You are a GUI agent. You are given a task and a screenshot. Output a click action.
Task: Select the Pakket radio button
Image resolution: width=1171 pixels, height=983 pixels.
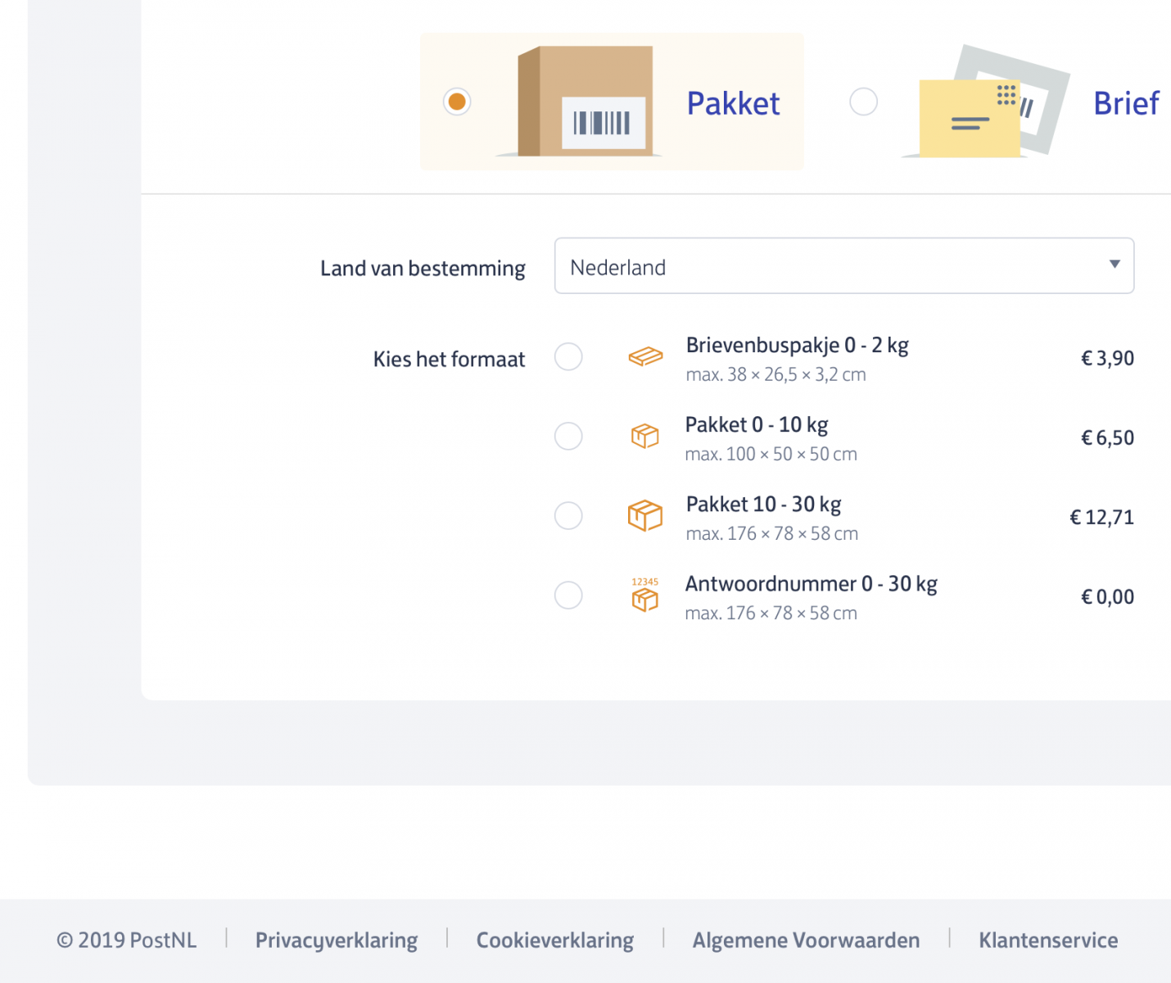point(457,102)
